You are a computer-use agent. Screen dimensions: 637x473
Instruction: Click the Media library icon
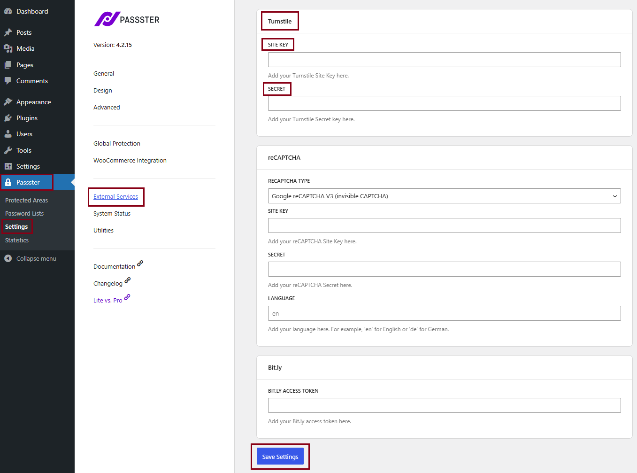(8, 48)
